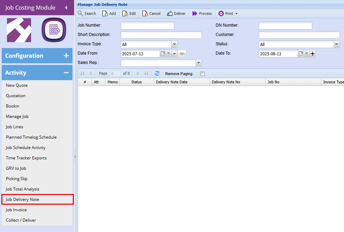Viewport: 344px width, 232px height.
Task: Click the Deliver truck button
Action: tap(176, 13)
